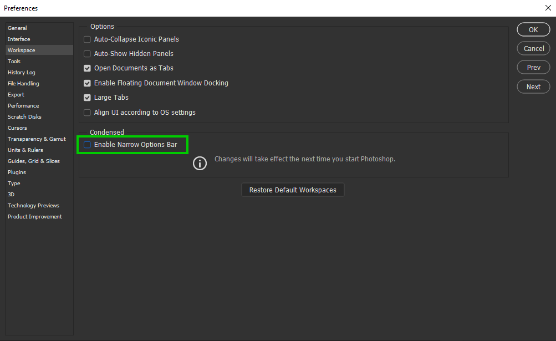Open the Interface preferences section
Screen dimensions: 556x341
(x=19, y=39)
